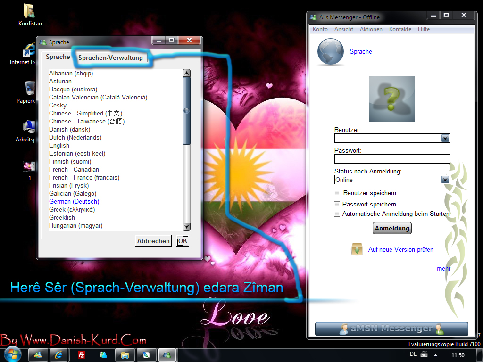Select German (Deutsch) highlighted entry
The image size is (483, 362).
74,201
